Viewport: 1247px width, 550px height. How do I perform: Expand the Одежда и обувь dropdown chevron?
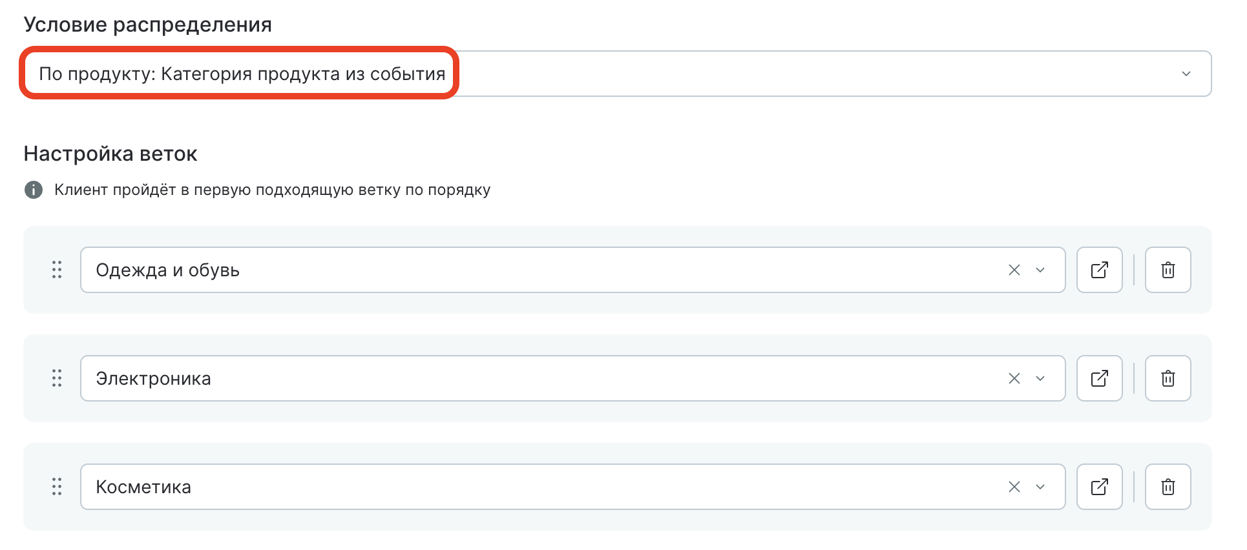pyautogui.click(x=1040, y=270)
